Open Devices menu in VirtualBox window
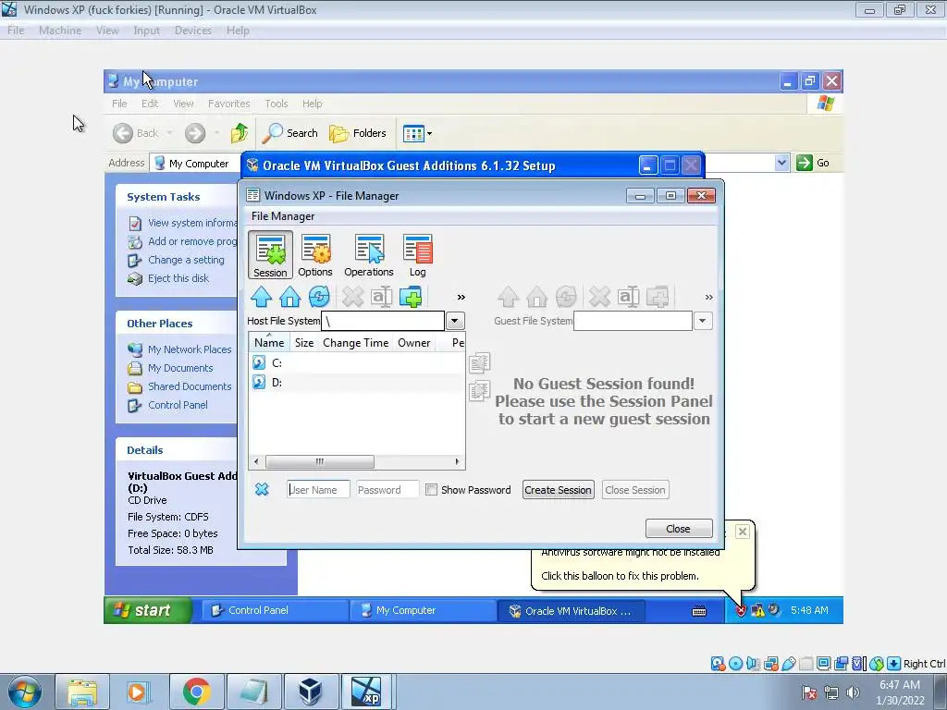The image size is (947, 710). point(192,31)
